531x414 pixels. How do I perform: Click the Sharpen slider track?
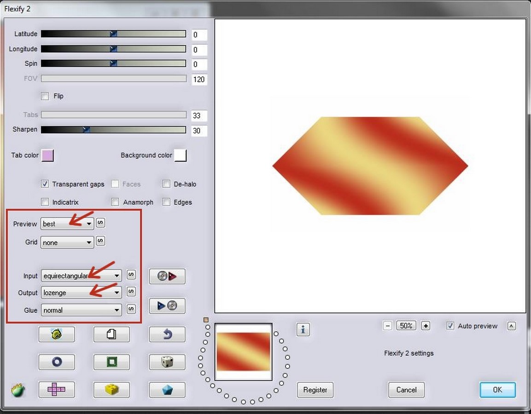[x=113, y=130]
